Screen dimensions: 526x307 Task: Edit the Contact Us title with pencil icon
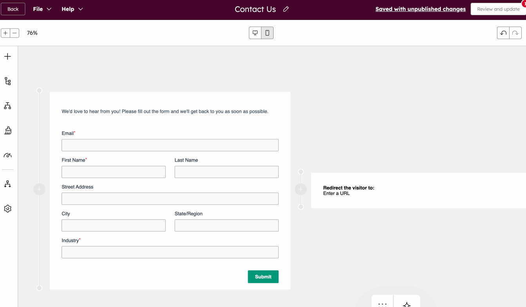(x=286, y=9)
